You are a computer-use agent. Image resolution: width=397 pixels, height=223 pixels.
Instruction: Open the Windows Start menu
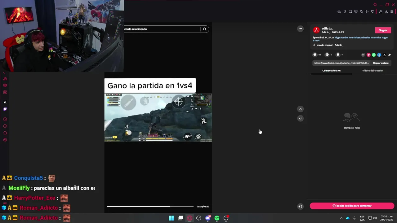pos(171,218)
